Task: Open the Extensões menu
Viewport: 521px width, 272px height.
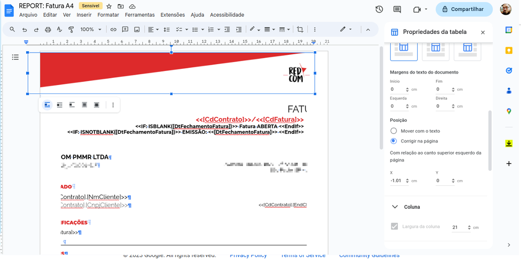Action: point(173,15)
